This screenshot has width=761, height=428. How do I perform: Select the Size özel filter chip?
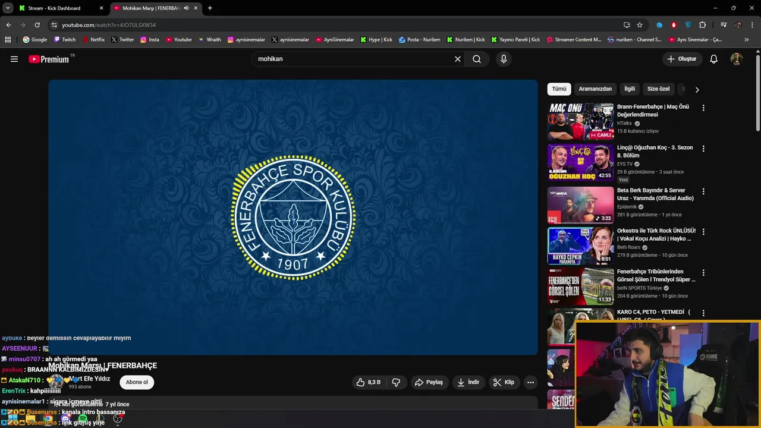pos(658,89)
